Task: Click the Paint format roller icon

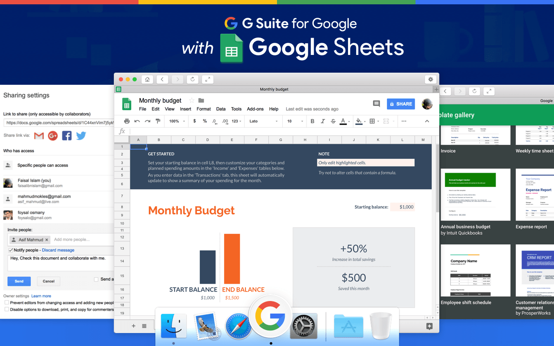Action: 158,121
